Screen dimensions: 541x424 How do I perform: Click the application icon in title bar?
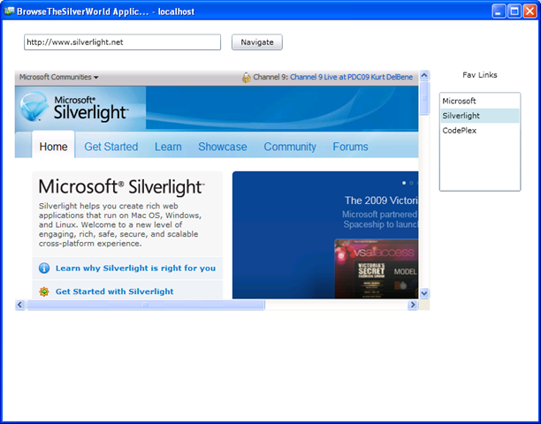pos(9,11)
